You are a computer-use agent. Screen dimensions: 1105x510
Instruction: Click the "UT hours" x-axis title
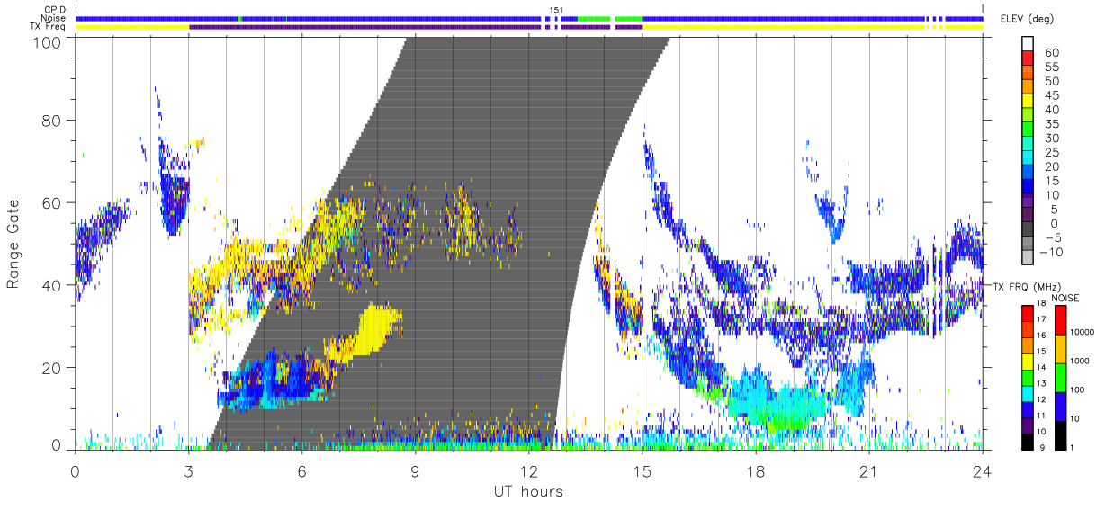(528, 491)
